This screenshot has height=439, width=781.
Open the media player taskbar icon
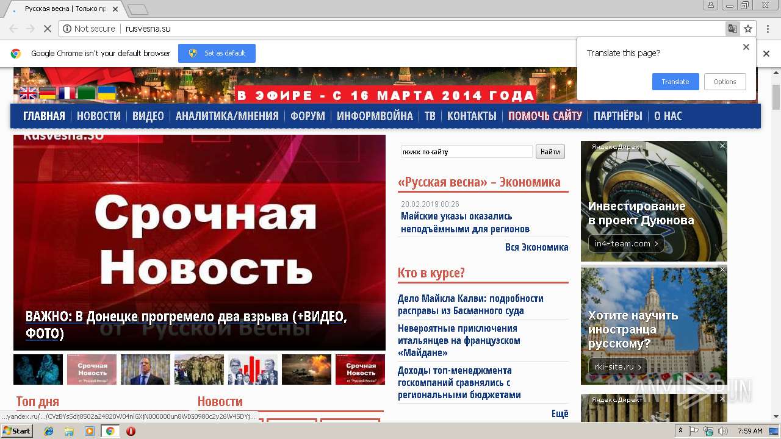[x=90, y=431]
